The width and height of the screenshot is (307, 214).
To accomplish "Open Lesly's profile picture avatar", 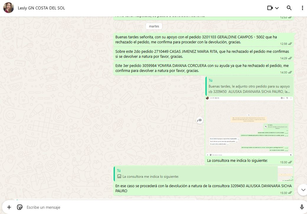I will [9, 8].
